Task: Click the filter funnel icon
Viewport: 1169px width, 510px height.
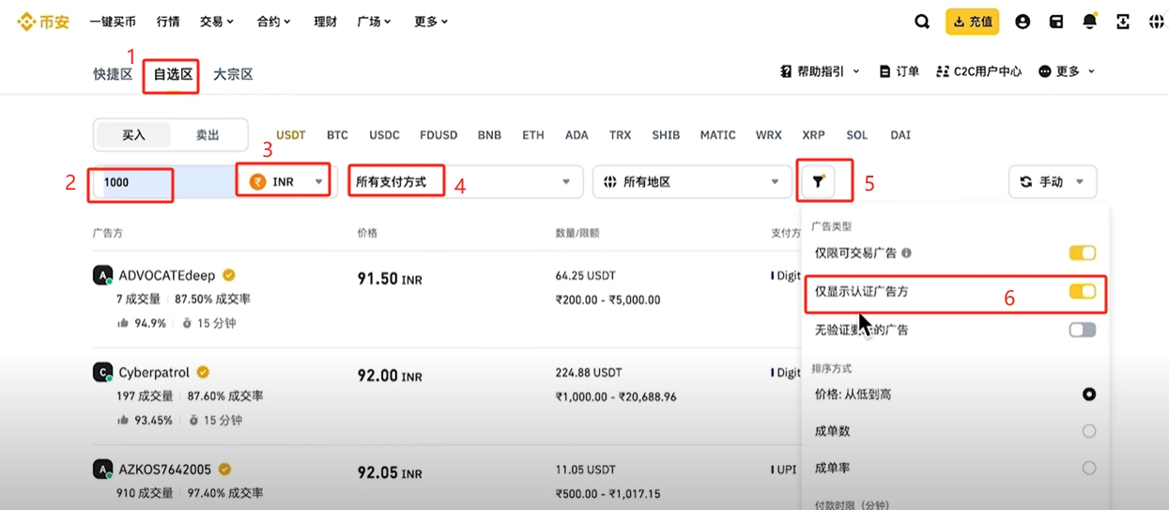Action: [819, 181]
